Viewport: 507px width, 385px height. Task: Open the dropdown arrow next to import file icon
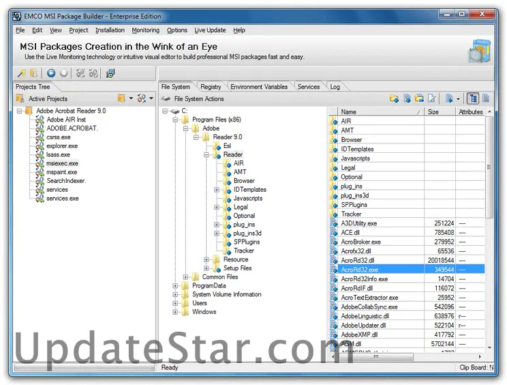pos(458,99)
